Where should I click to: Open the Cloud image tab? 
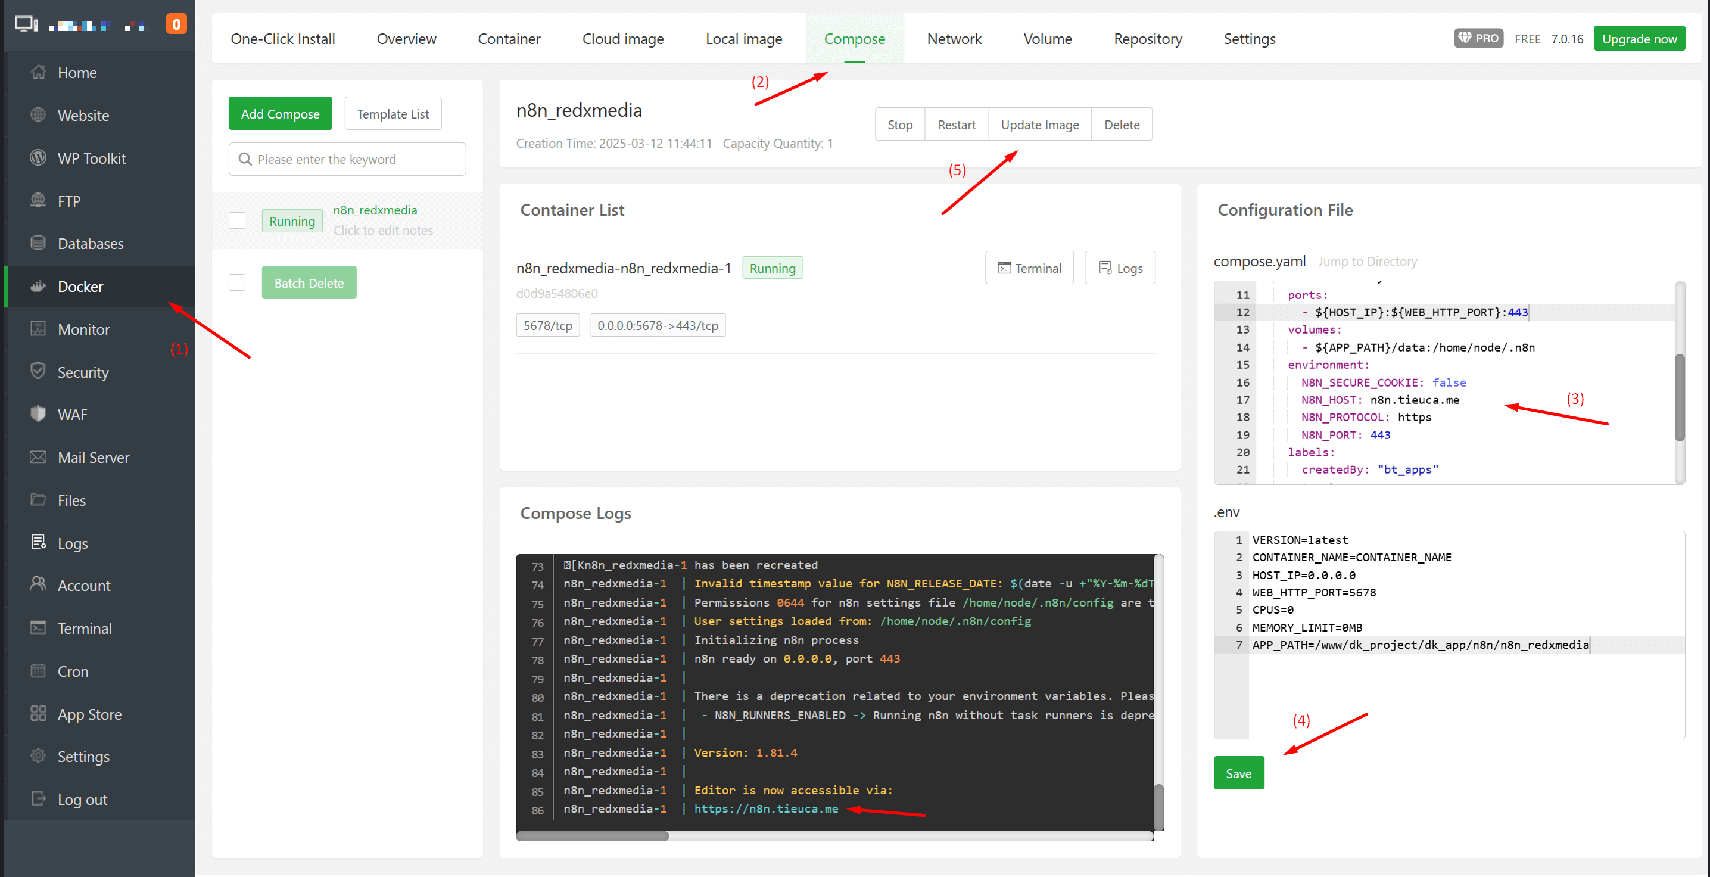tap(622, 39)
